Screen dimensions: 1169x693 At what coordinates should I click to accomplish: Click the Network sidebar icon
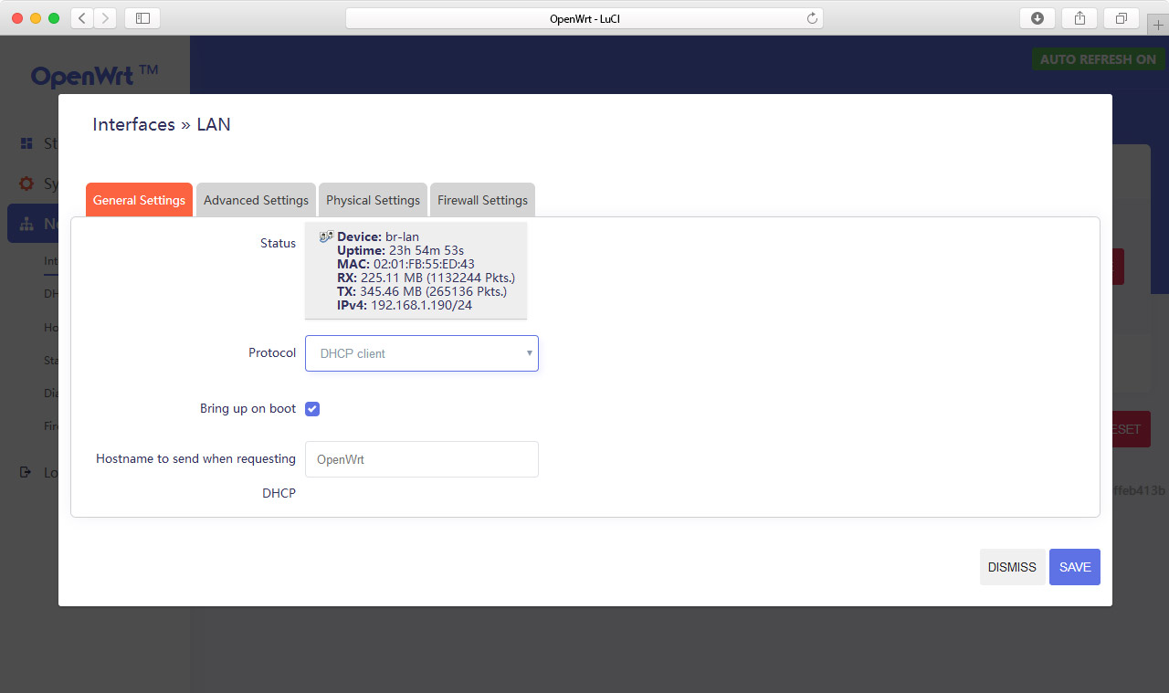(x=26, y=224)
